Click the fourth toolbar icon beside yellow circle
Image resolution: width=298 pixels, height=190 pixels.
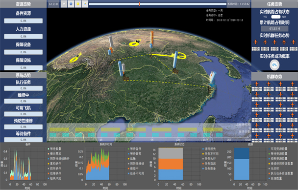pyautogui.click(x=85, y=4)
